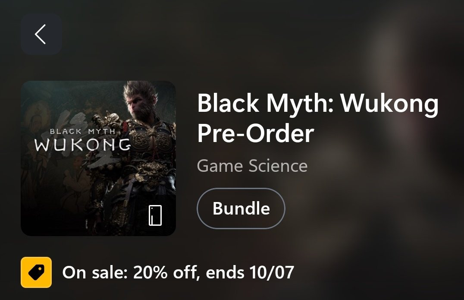464x300 pixels.
Task: Open the Bundle tag button
Action: [241, 208]
